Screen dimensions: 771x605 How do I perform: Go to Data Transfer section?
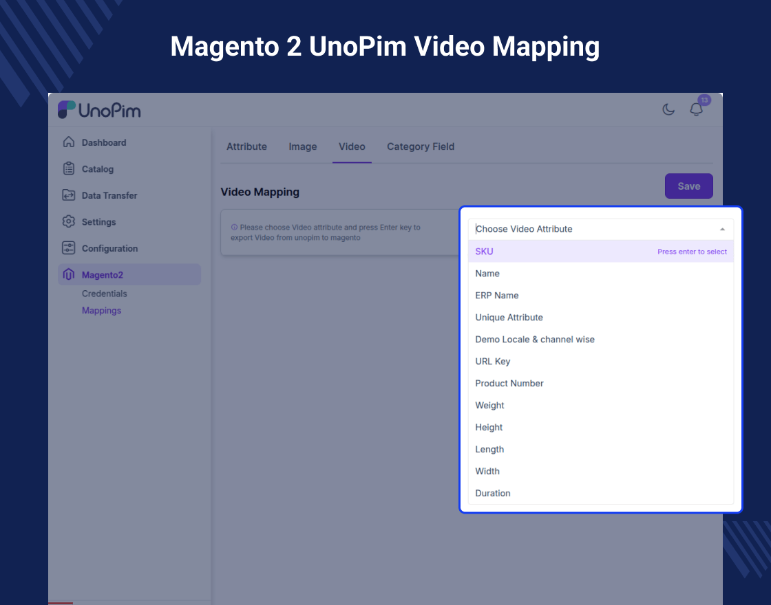pyautogui.click(x=109, y=195)
